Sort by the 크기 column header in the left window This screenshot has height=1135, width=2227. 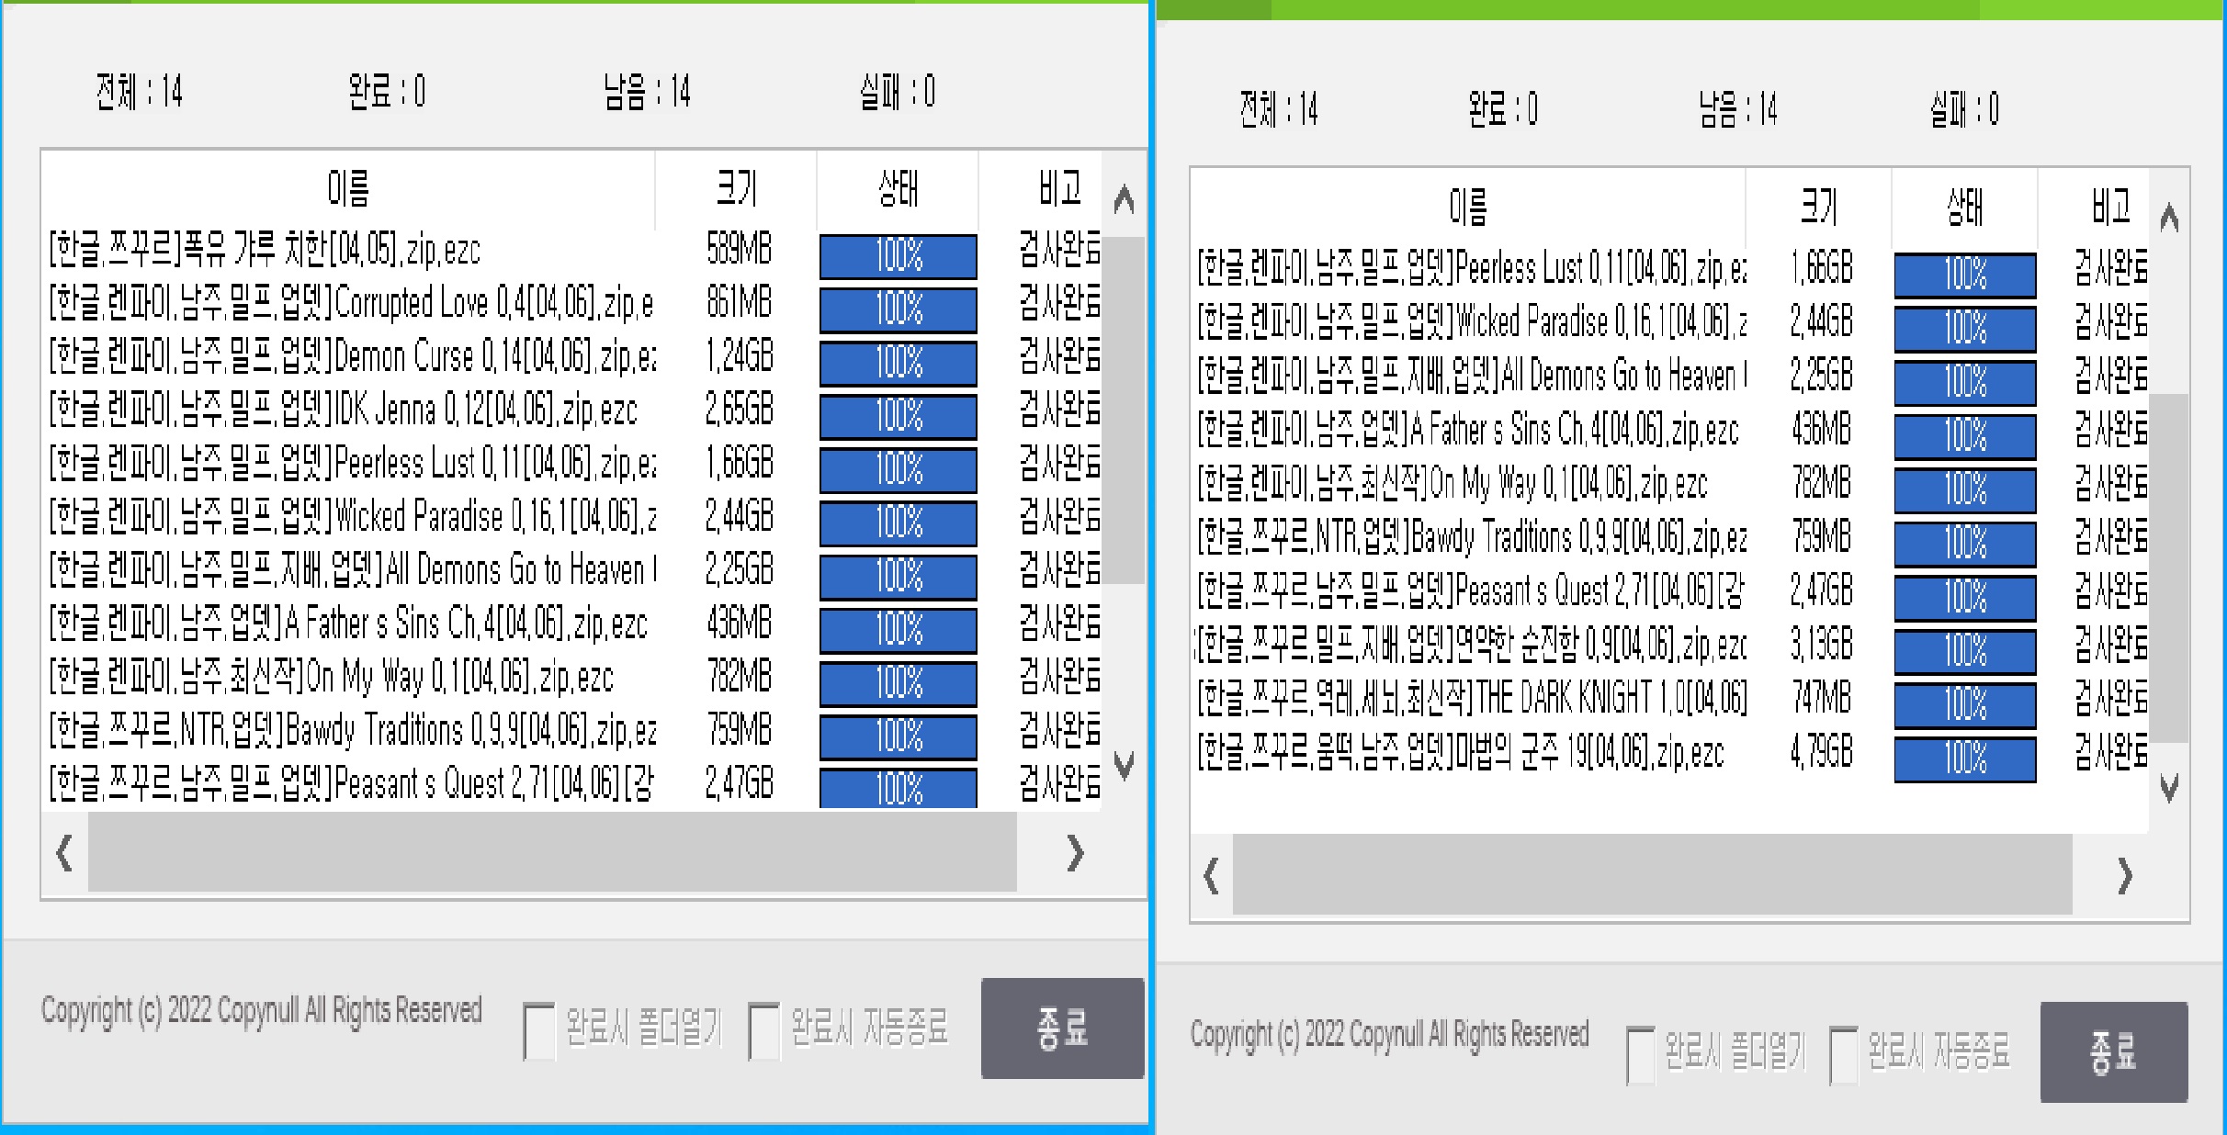tap(736, 189)
